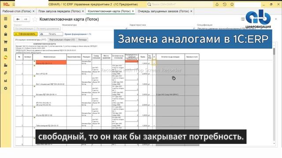Open the pie chart section in sidebar
Screen dimensions: 282x158
(x=6, y=26)
